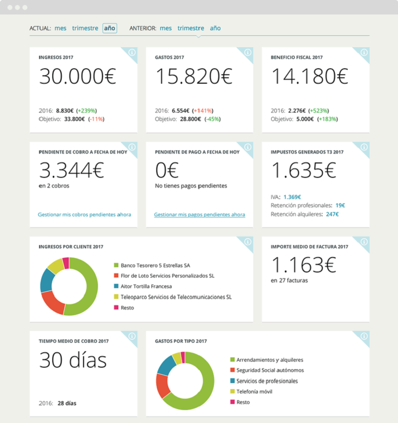398x423 pixels.
Task: Click red swatch for Flor de Loto Servicios
Action: point(116,276)
